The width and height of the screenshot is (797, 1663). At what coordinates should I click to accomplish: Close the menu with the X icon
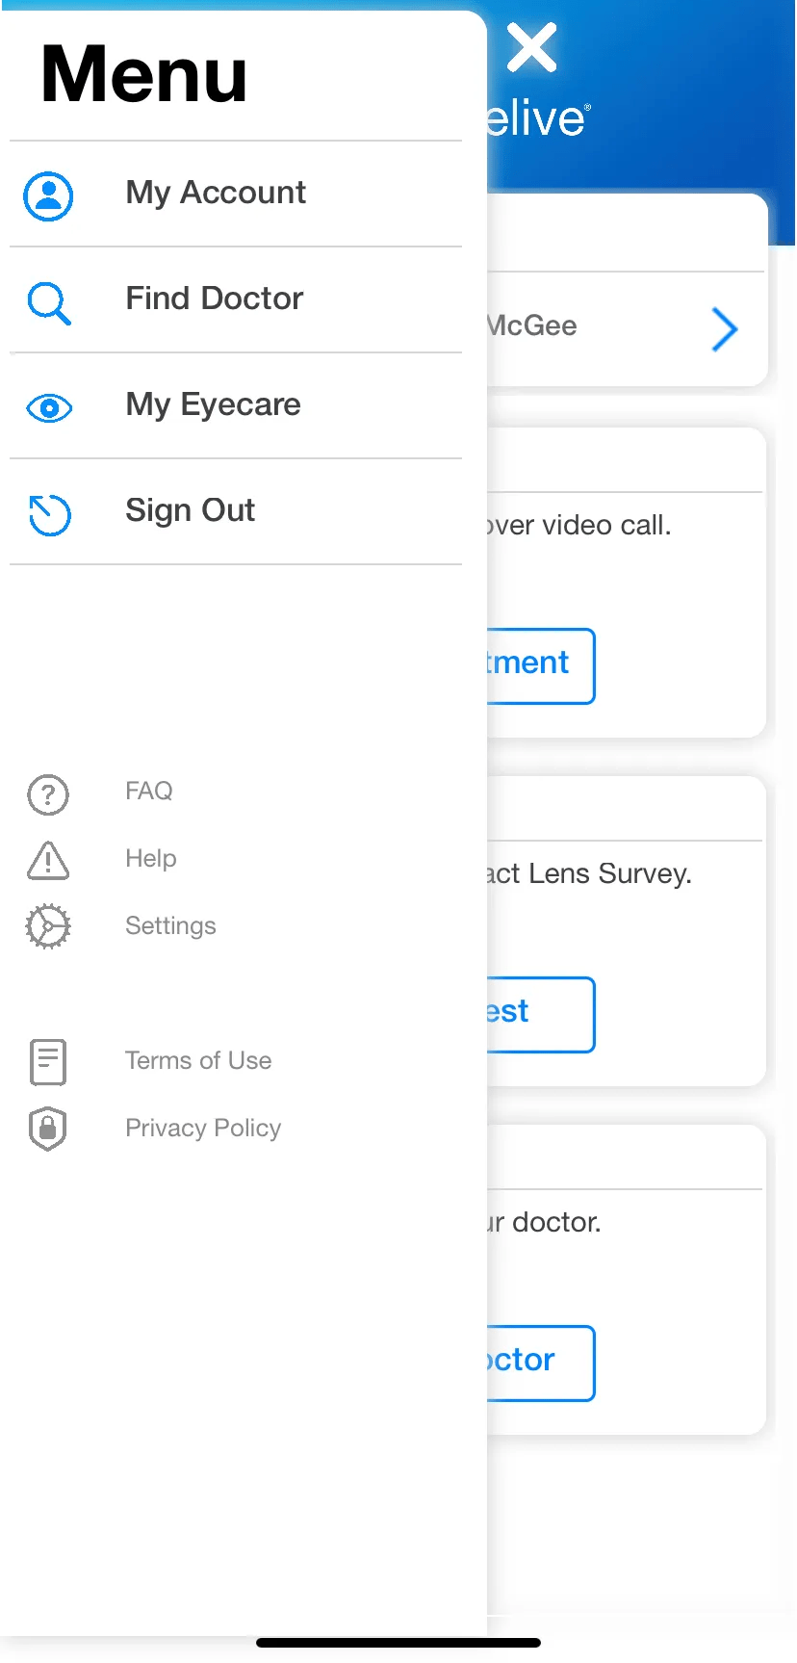pos(530,47)
